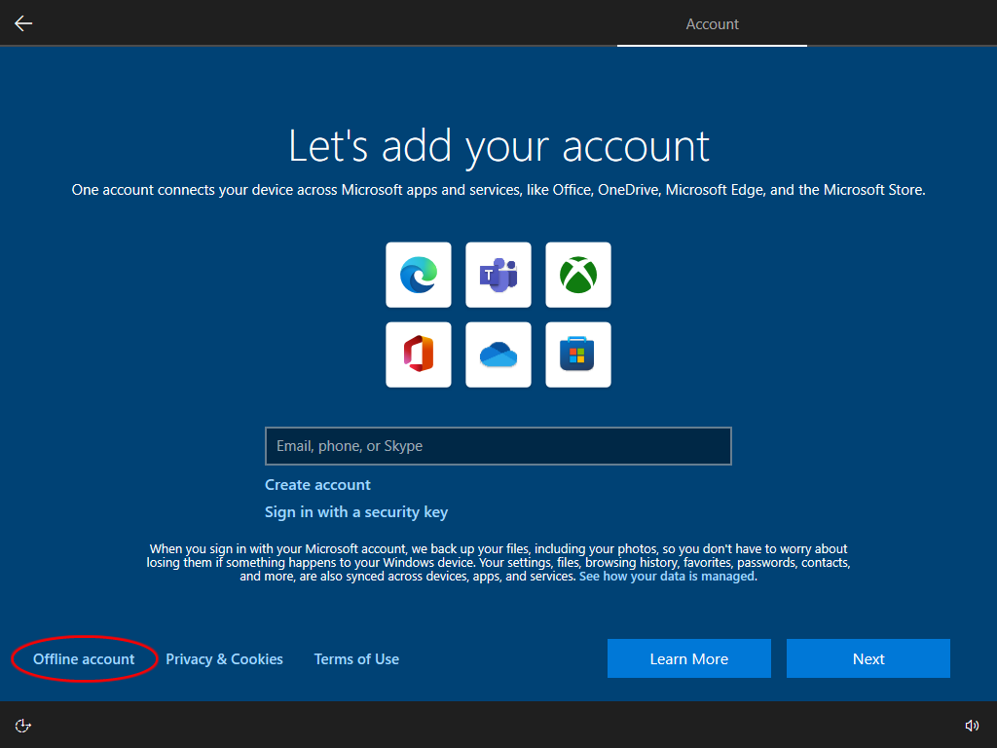Image resolution: width=997 pixels, height=748 pixels.
Task: Click the Xbox app tile
Action: click(578, 275)
